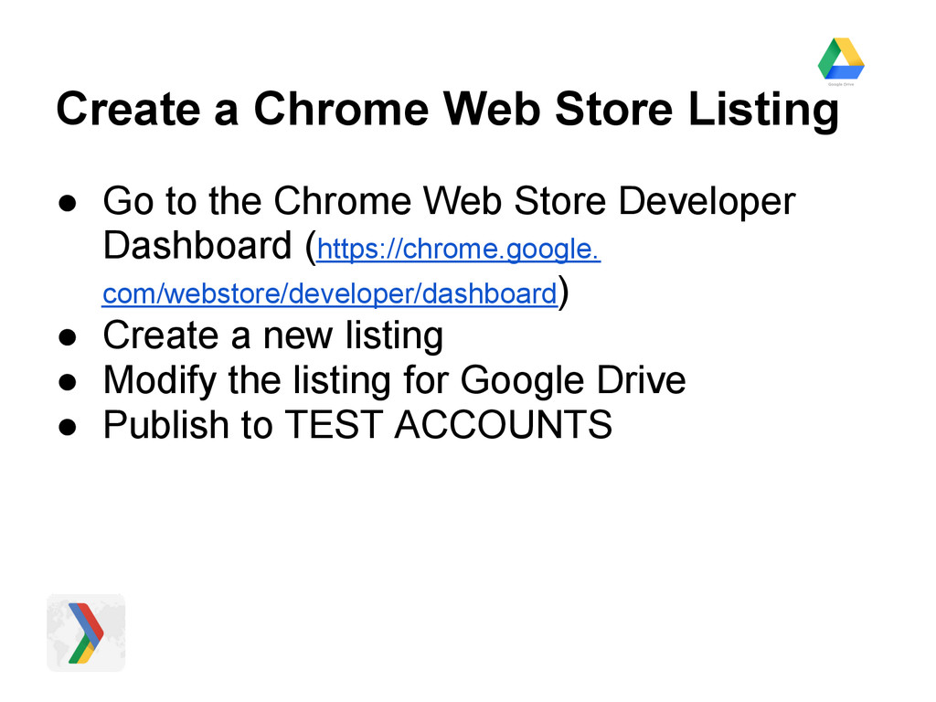Open the com/webstore/developer/dashboard link line
The width and height of the screenshot is (936, 702).
click(329, 294)
